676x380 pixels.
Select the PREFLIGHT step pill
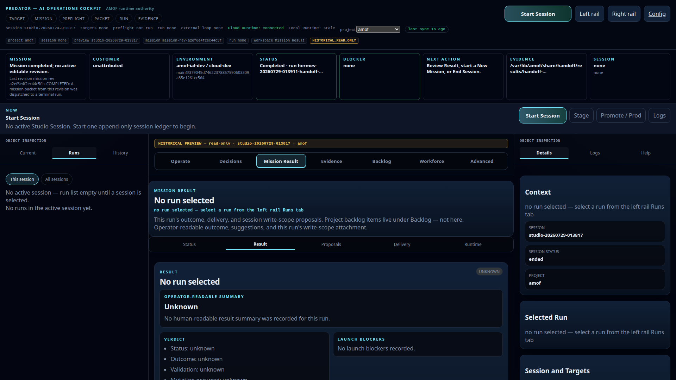[x=73, y=19]
